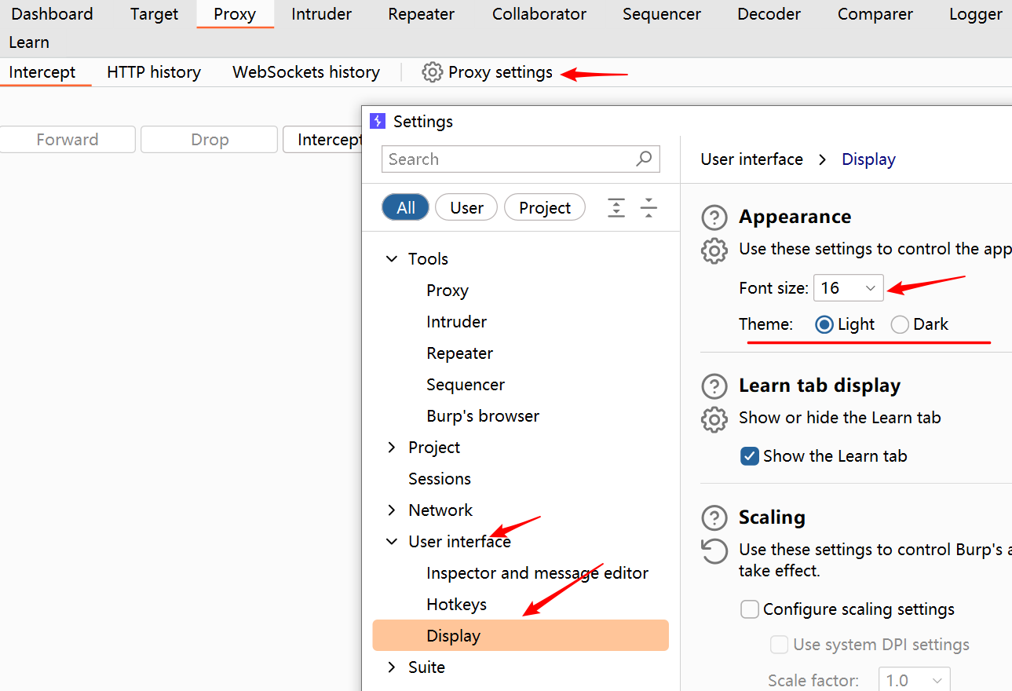This screenshot has height=691, width=1012.
Task: Expand the Network tree section
Action: click(392, 510)
